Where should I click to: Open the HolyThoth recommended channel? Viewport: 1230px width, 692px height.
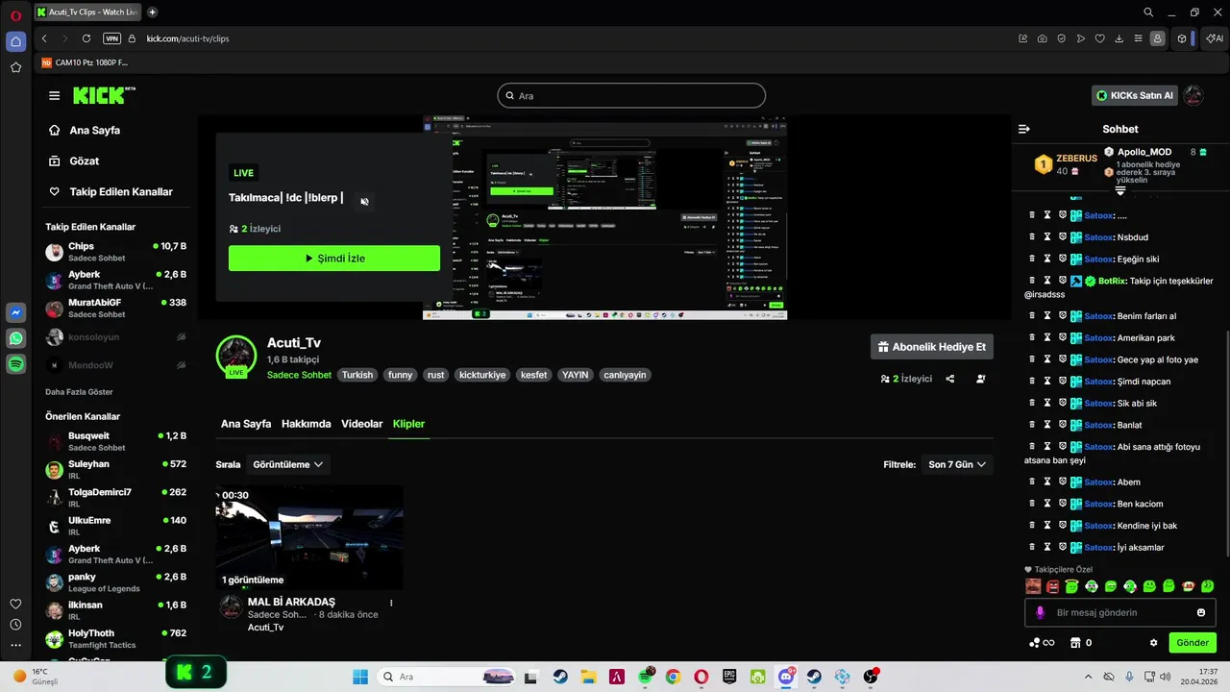(115, 639)
